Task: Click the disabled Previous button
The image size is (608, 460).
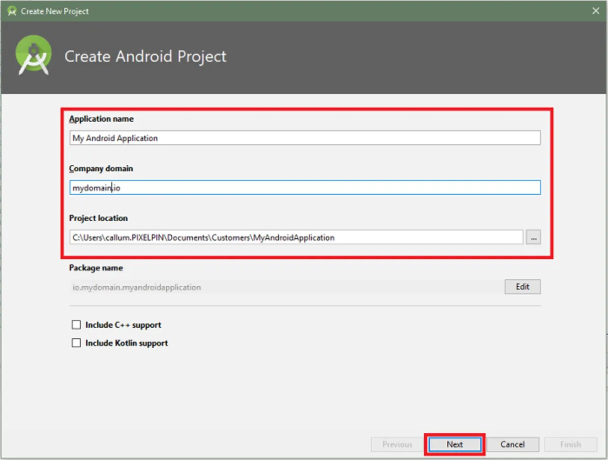Action: click(397, 444)
